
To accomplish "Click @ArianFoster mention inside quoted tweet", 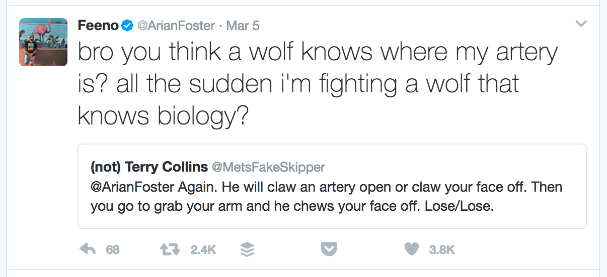I will point(132,187).
